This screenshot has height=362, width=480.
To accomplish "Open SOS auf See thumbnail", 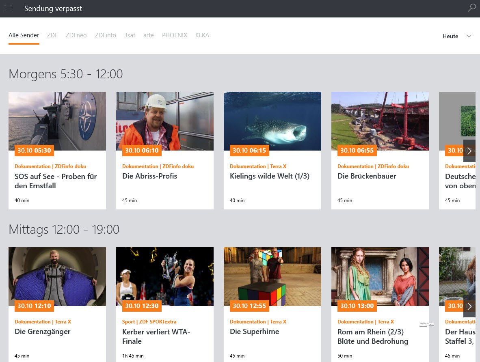I will pos(57,121).
